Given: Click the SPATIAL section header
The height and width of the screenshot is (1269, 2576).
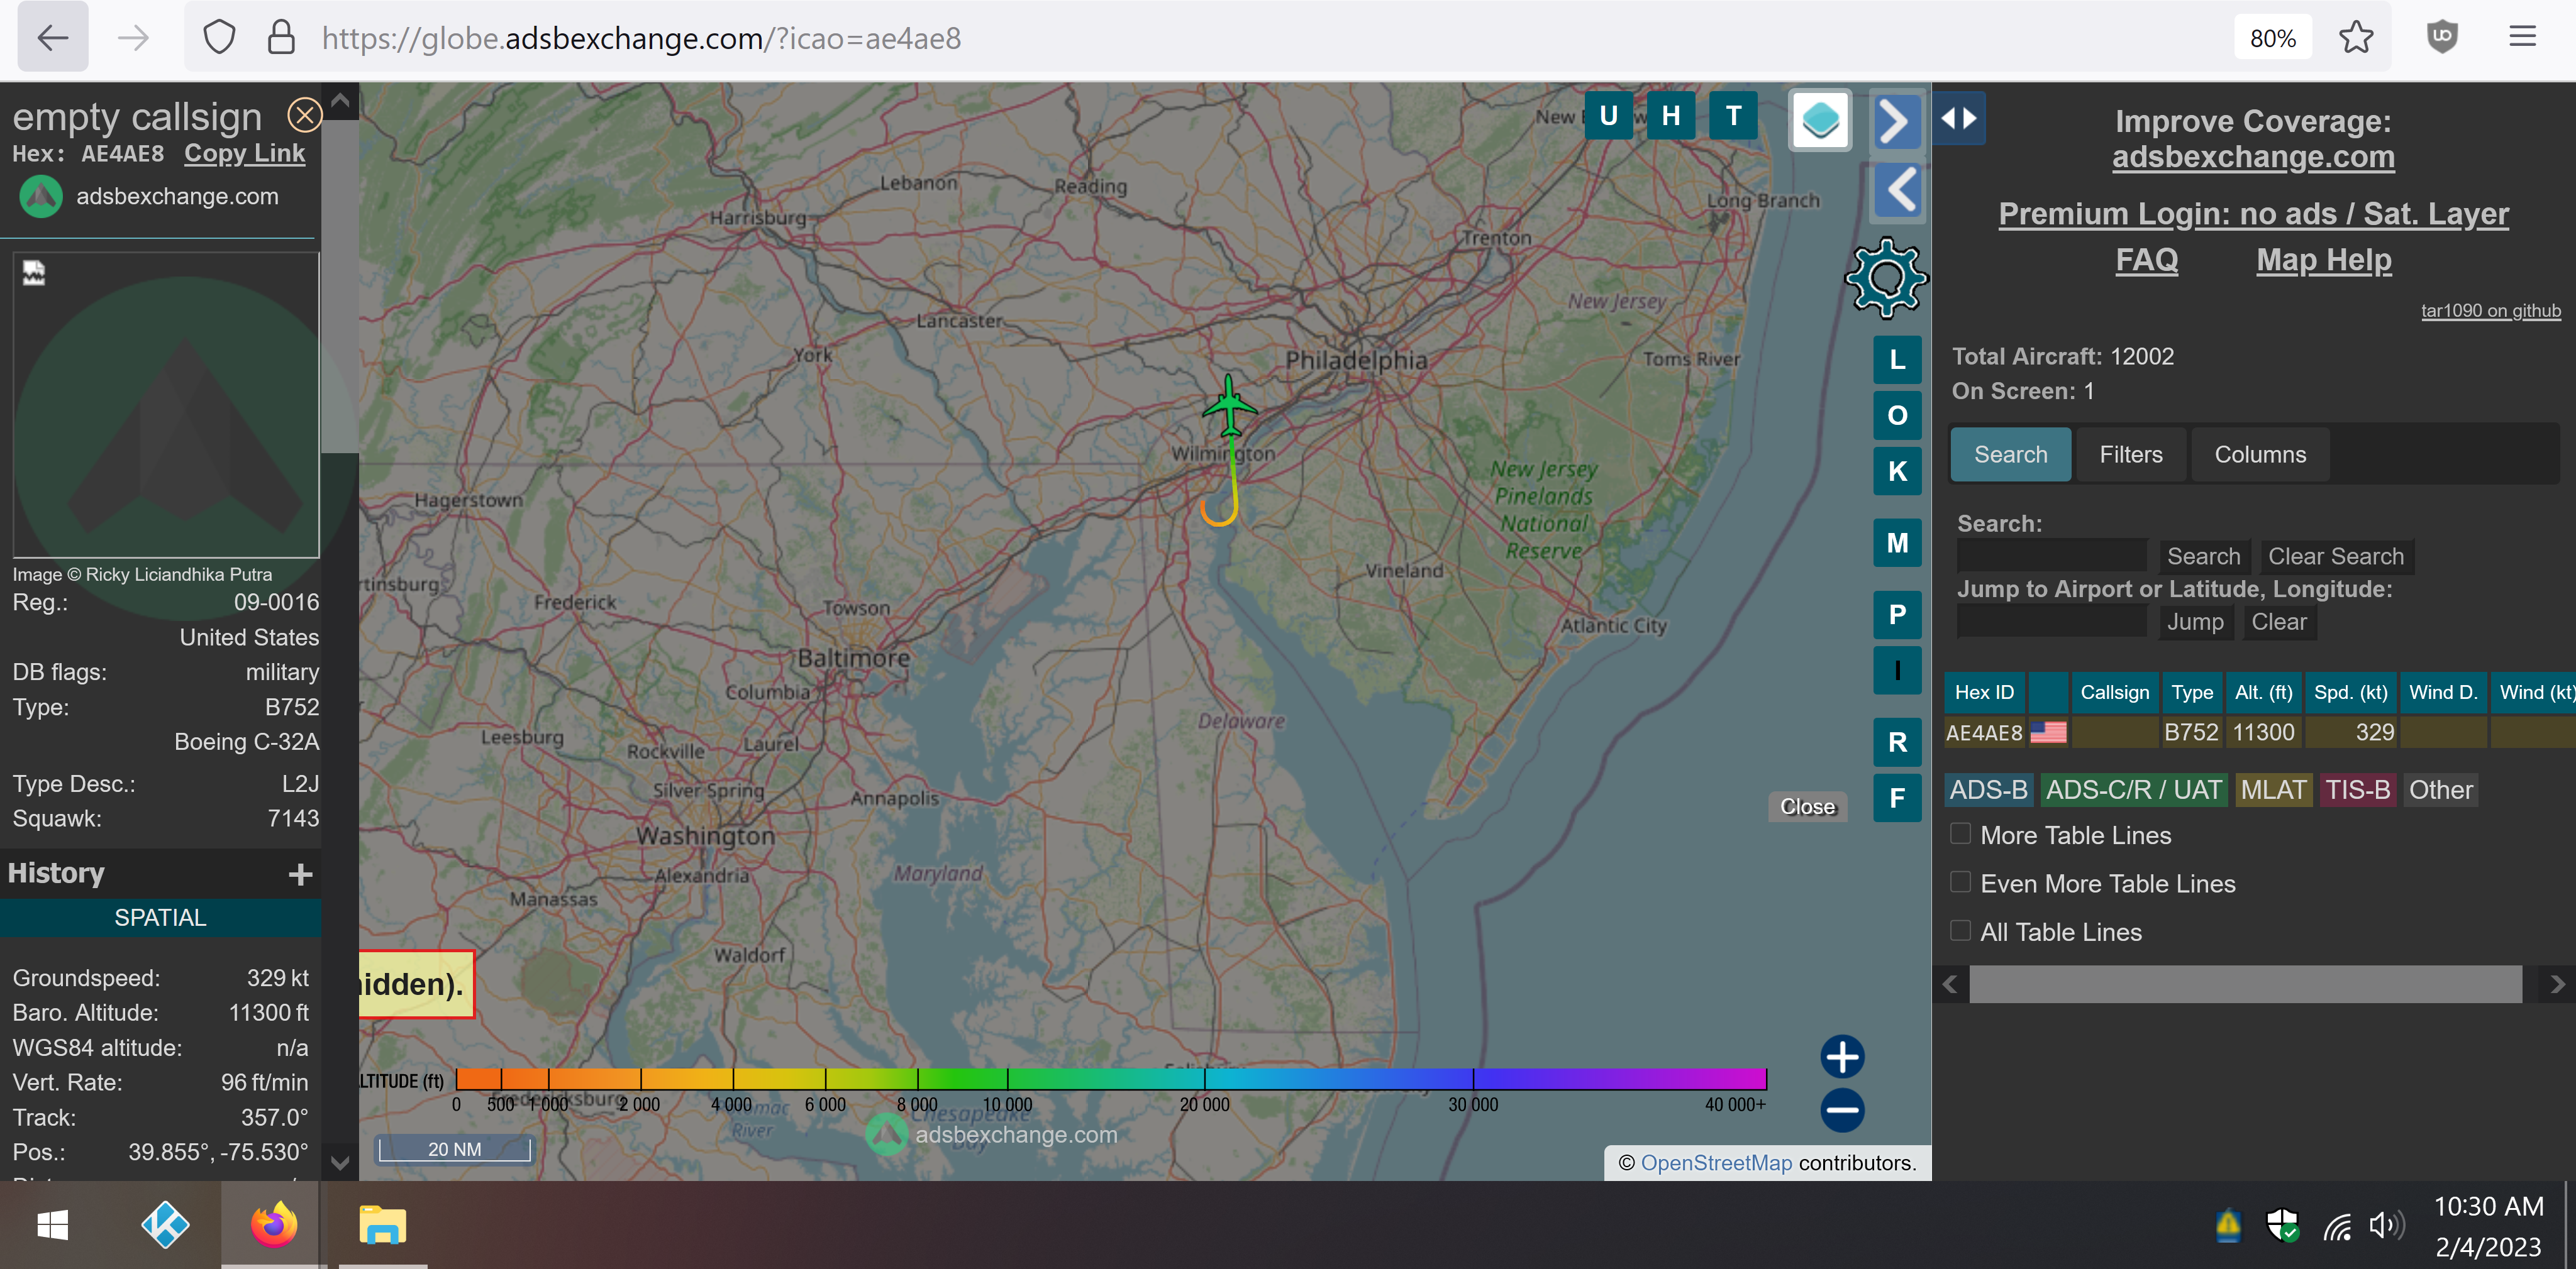Looking at the screenshot, I should click(x=160, y=917).
